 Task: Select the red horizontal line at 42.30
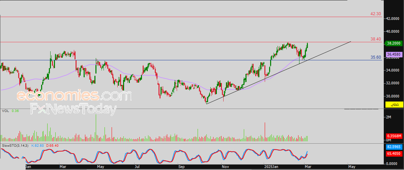(191, 17)
